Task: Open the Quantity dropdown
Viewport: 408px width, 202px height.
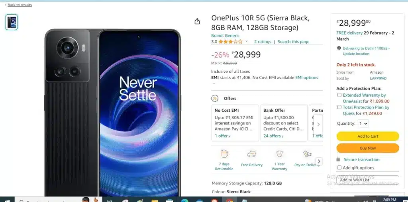Action: [x=363, y=124]
